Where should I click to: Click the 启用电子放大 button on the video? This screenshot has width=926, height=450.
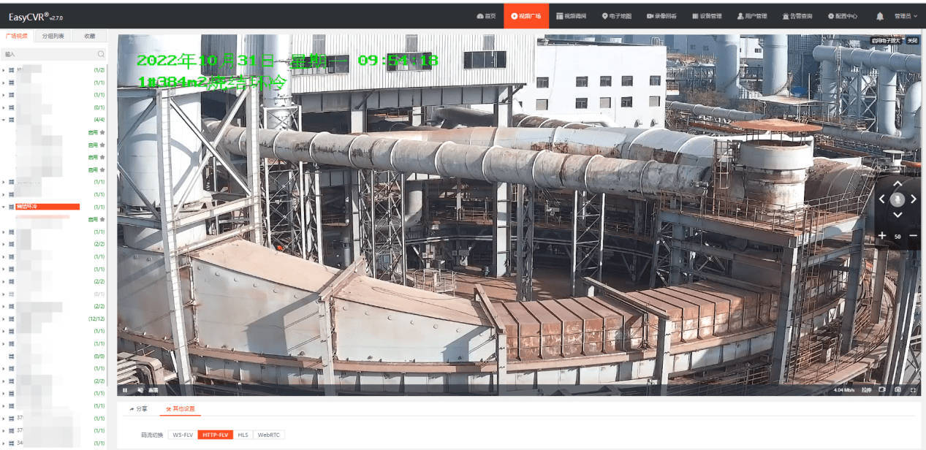886,41
